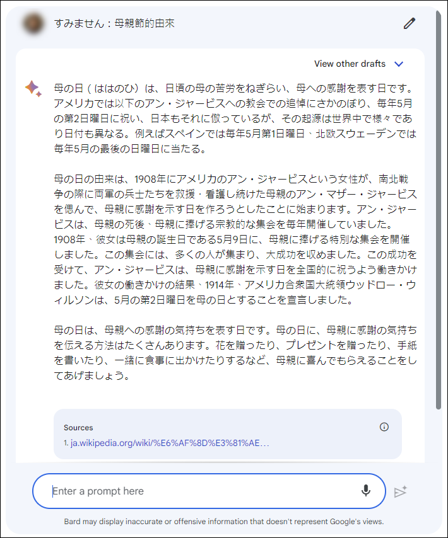Click the second paragraph starting 母の日の由来は

pos(235,239)
